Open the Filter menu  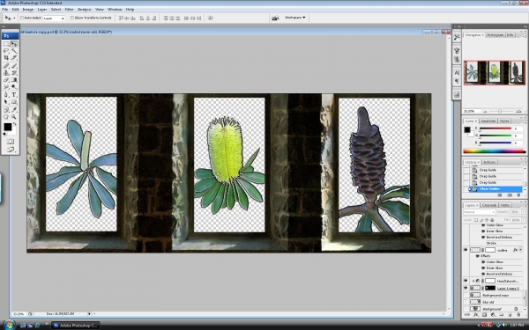[69, 10]
